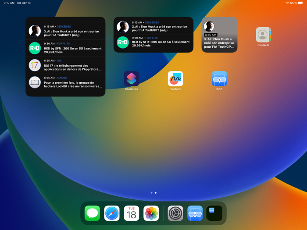Tap the Elon Musk avatar in medium widget
This screenshot has height=230, width=307.
[x=123, y=27]
